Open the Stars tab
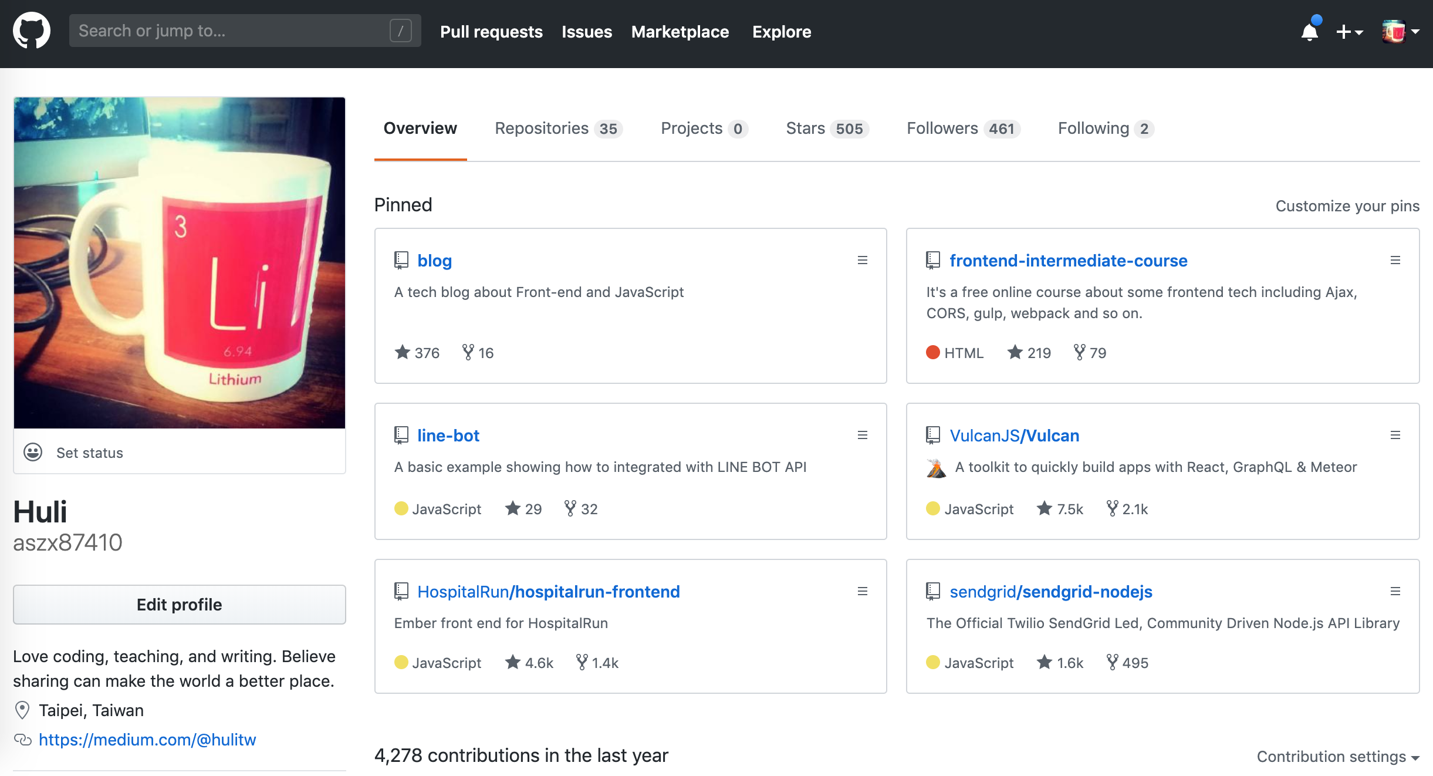 tap(826, 129)
